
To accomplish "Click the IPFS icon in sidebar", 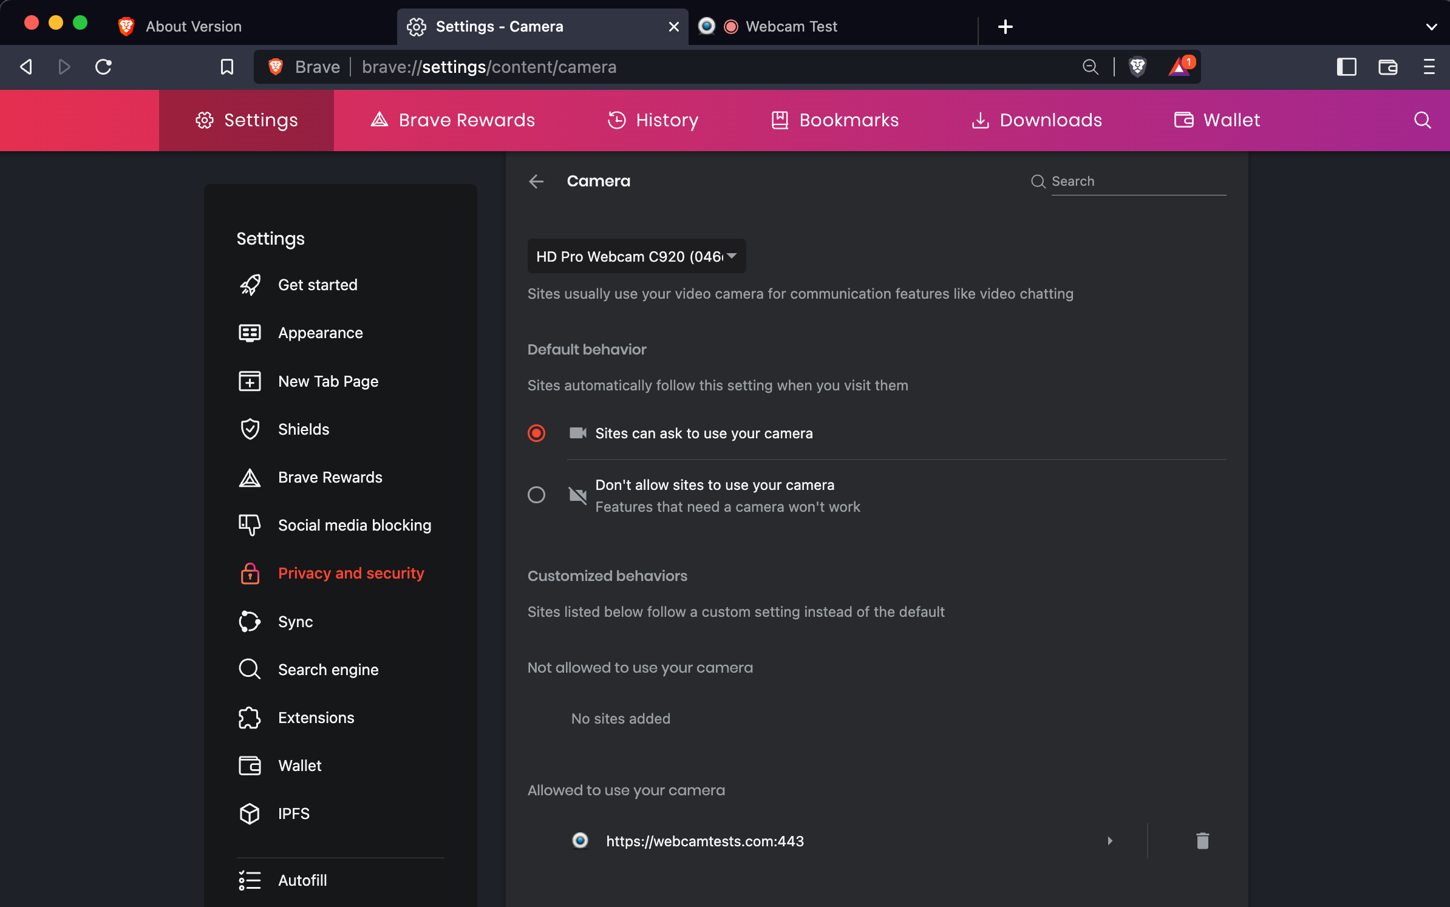I will [250, 814].
